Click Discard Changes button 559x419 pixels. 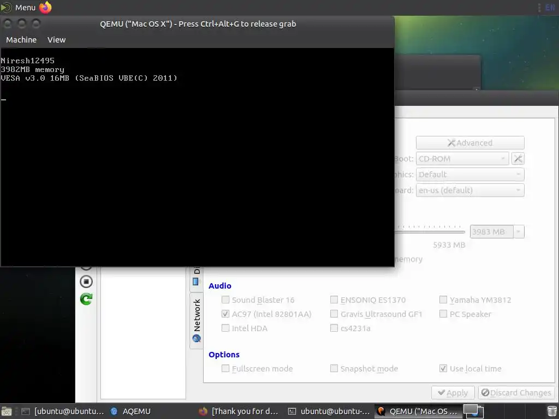pyautogui.click(x=516, y=393)
